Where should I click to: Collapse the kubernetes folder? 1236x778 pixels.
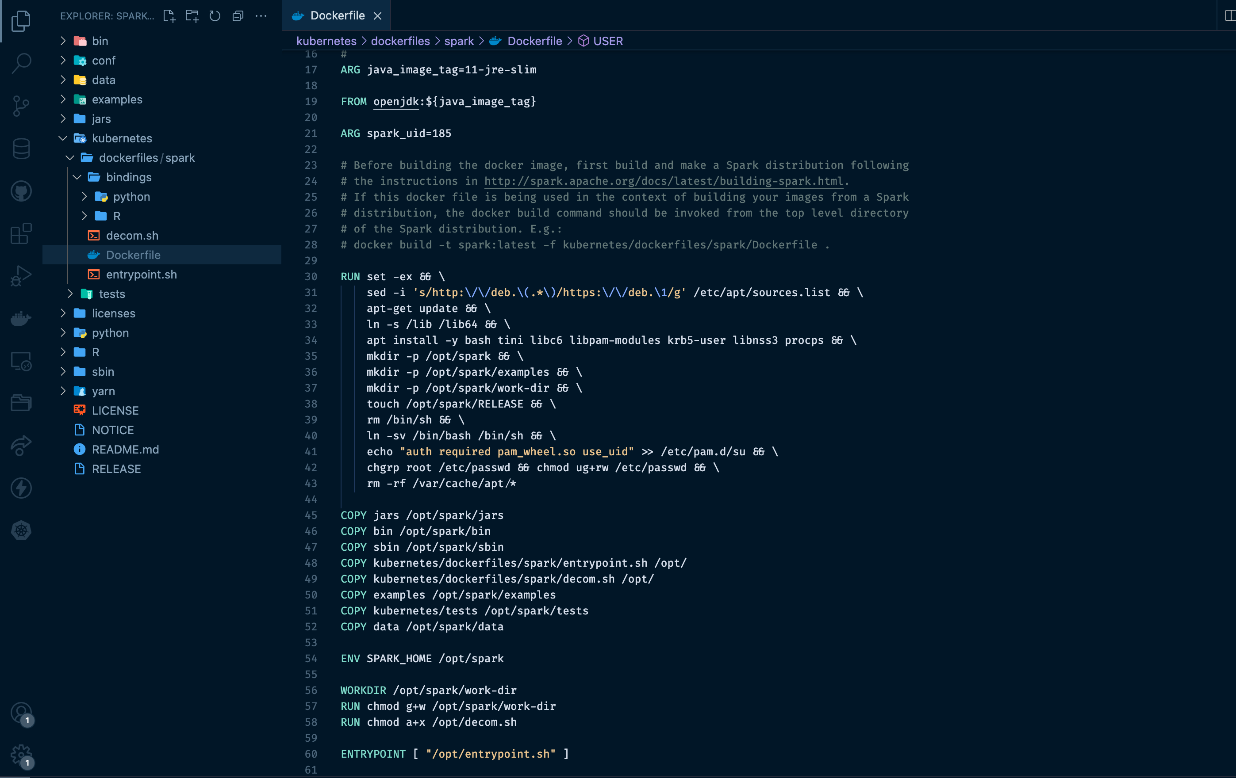click(x=63, y=138)
